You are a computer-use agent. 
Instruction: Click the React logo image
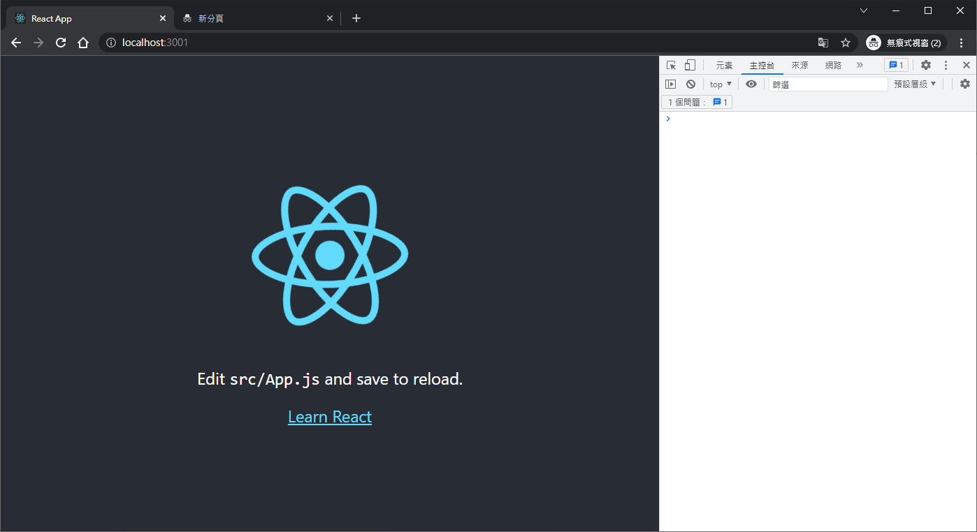coord(330,256)
